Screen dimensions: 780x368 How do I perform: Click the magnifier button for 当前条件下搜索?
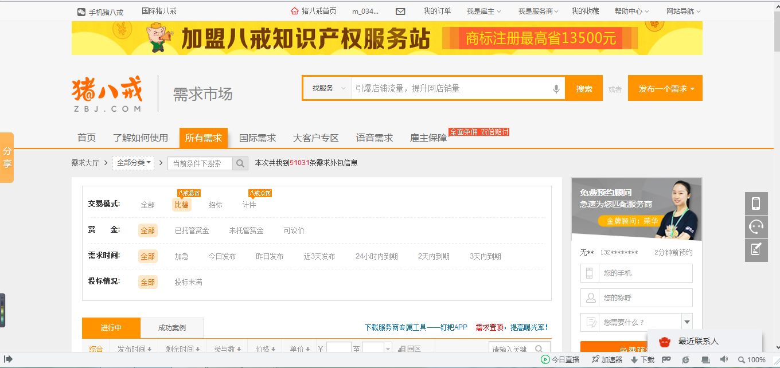(240, 163)
